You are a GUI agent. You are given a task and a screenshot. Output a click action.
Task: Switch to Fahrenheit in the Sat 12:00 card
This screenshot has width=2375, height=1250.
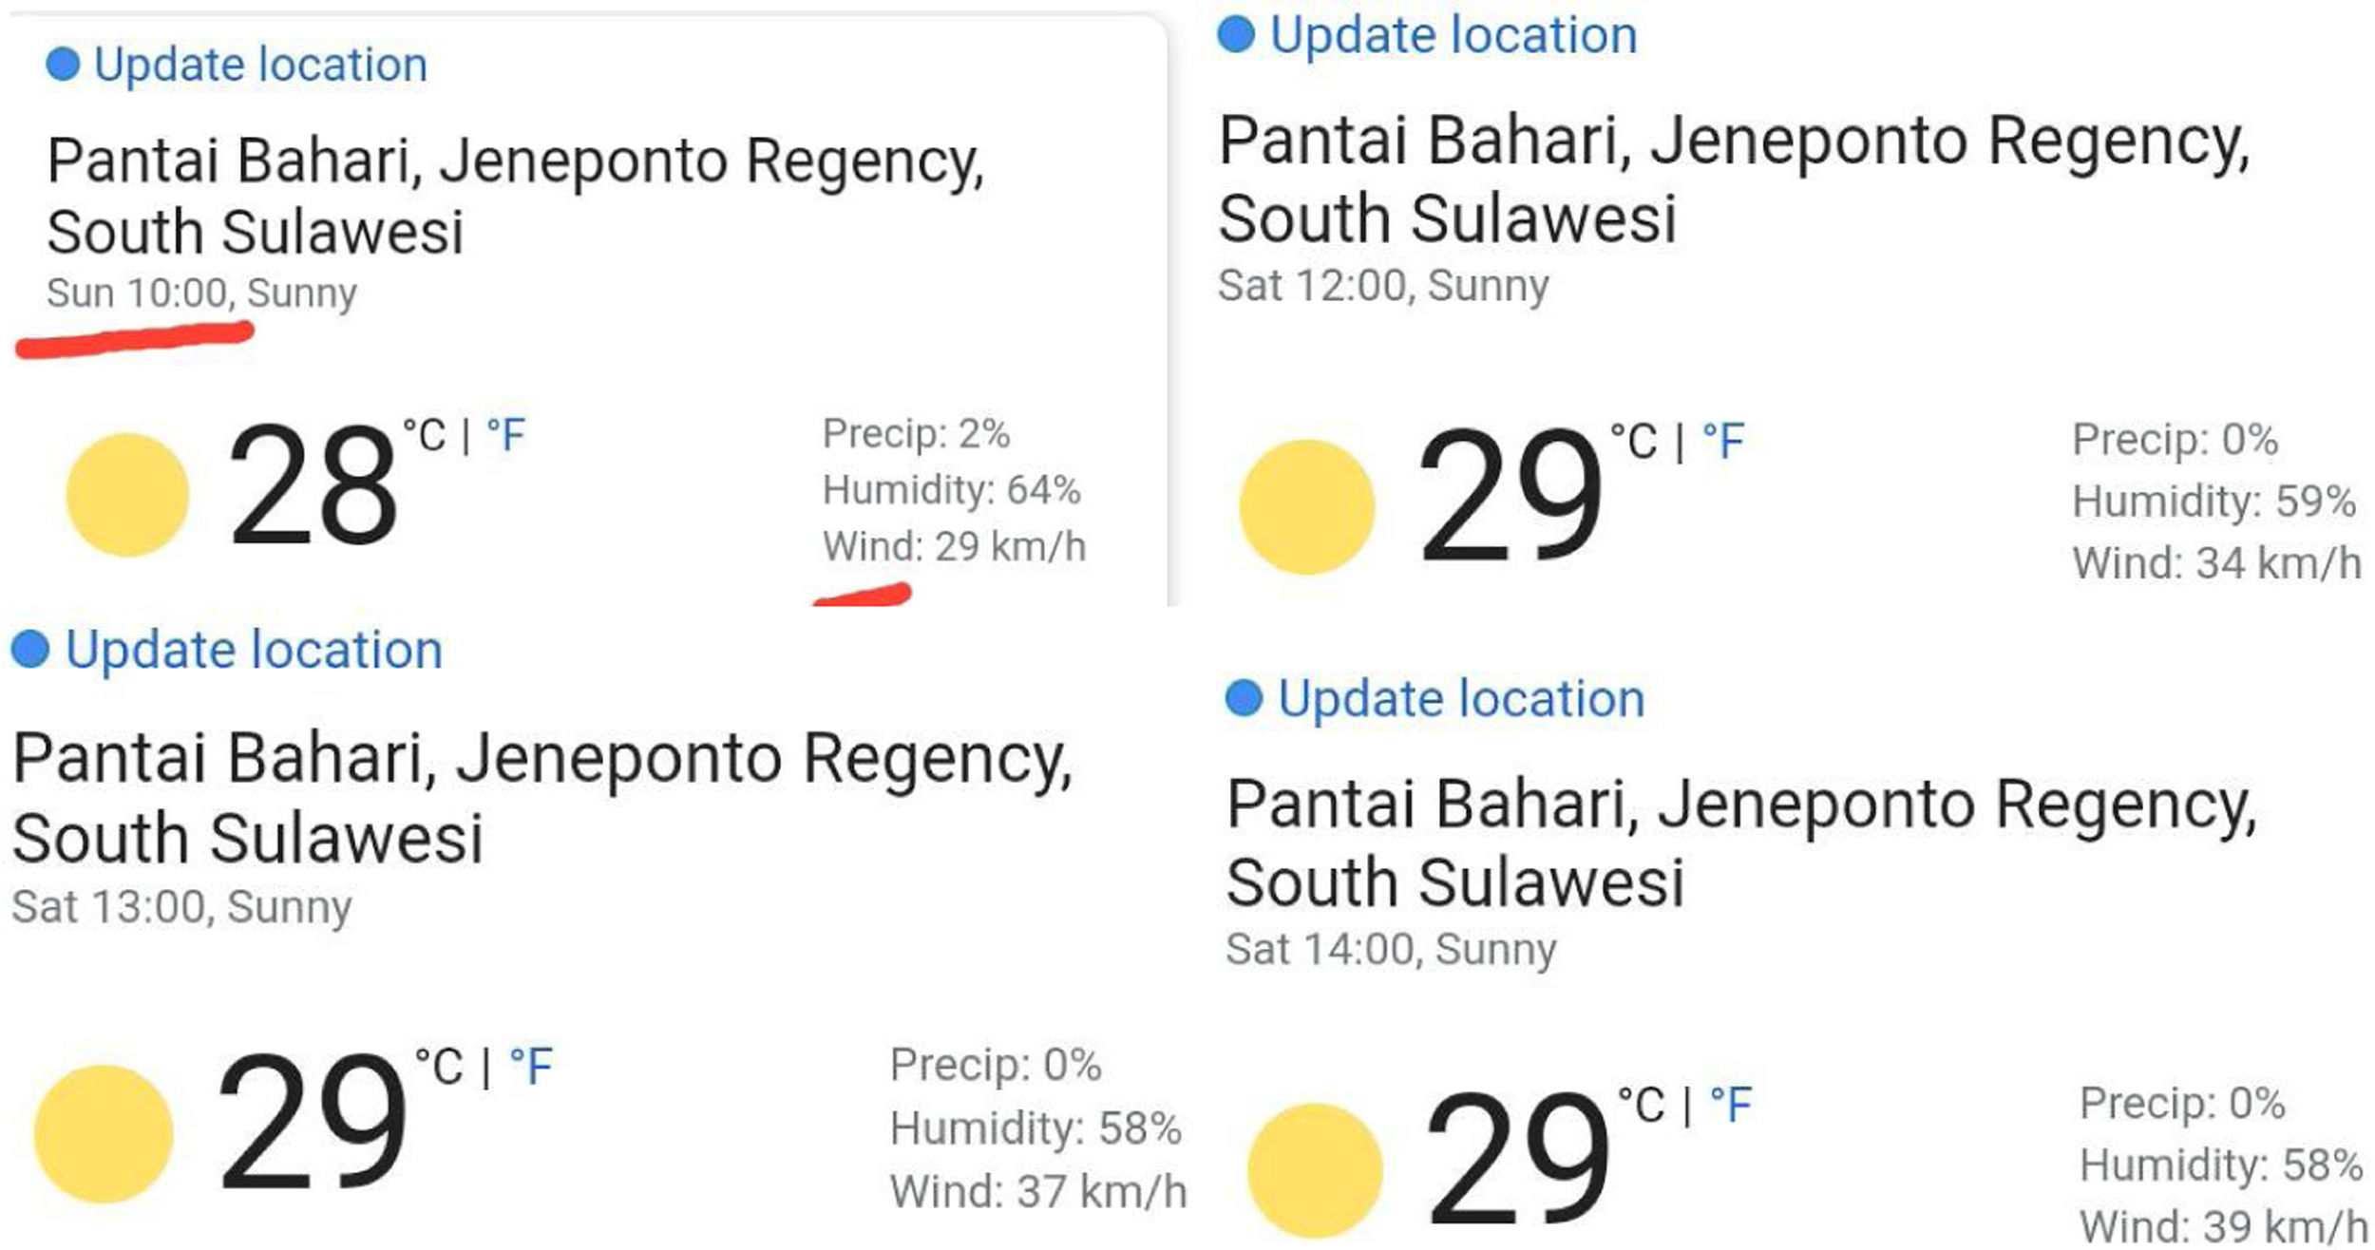coord(1723,442)
